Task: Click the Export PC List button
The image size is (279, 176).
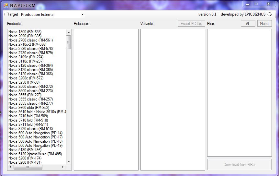Action: click(191, 24)
